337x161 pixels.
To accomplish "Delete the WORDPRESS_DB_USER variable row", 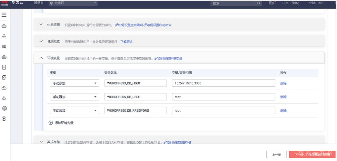I will pyautogui.click(x=283, y=97).
